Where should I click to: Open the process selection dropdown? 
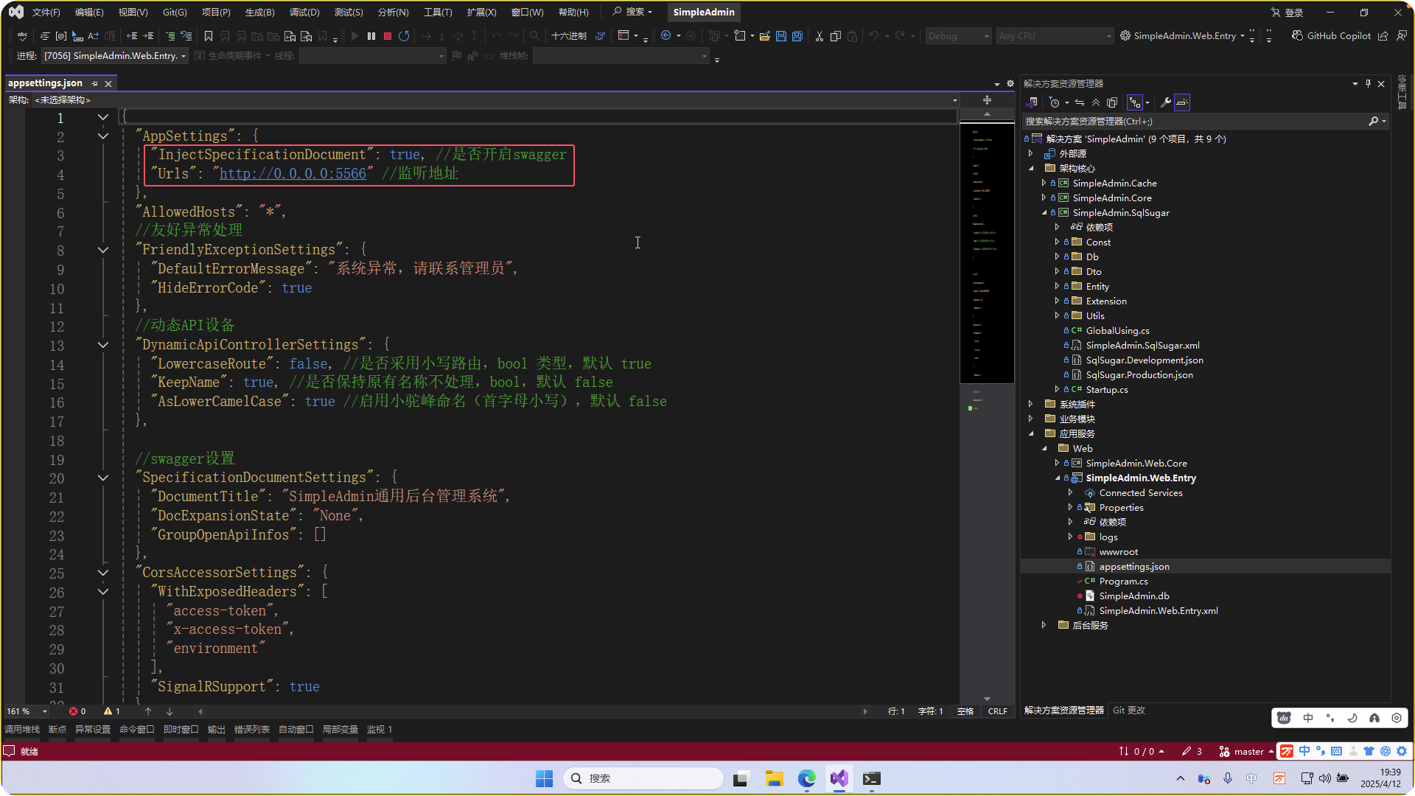tap(184, 56)
